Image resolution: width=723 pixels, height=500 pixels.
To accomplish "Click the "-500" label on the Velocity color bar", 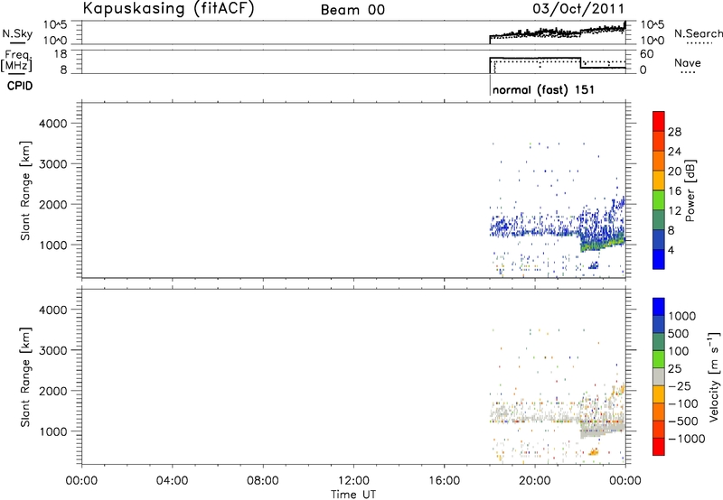I will [683, 421].
